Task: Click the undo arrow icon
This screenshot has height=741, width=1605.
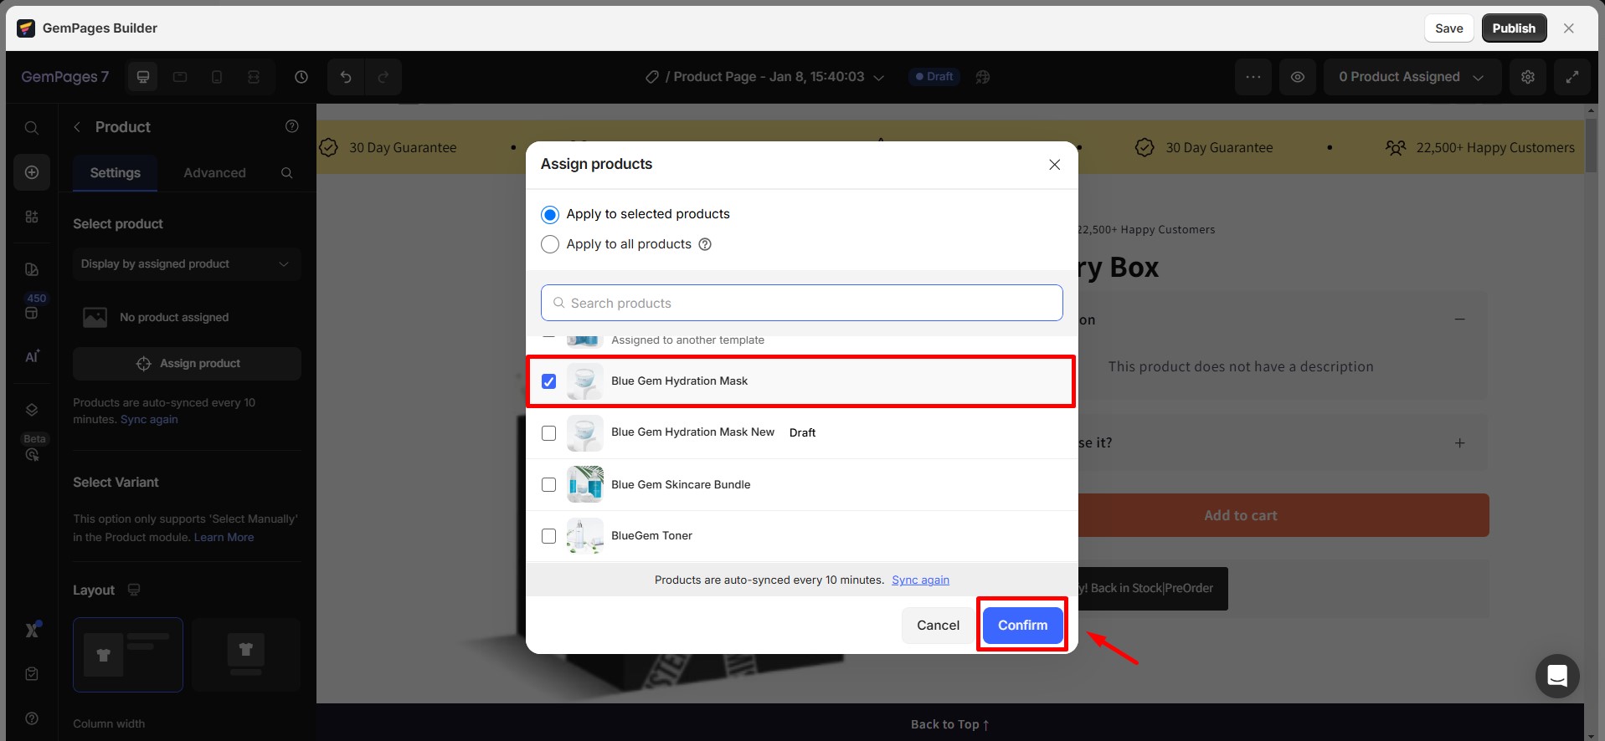Action: pos(346,77)
